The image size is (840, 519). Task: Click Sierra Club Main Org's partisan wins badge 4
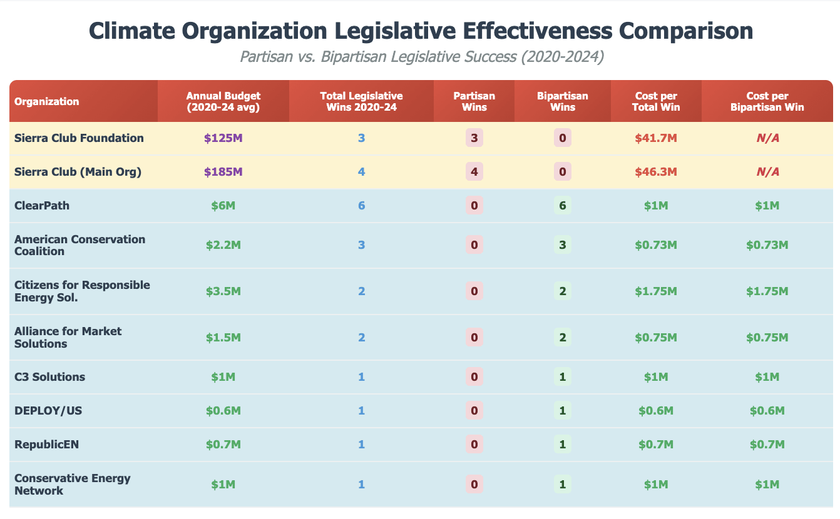[474, 172]
